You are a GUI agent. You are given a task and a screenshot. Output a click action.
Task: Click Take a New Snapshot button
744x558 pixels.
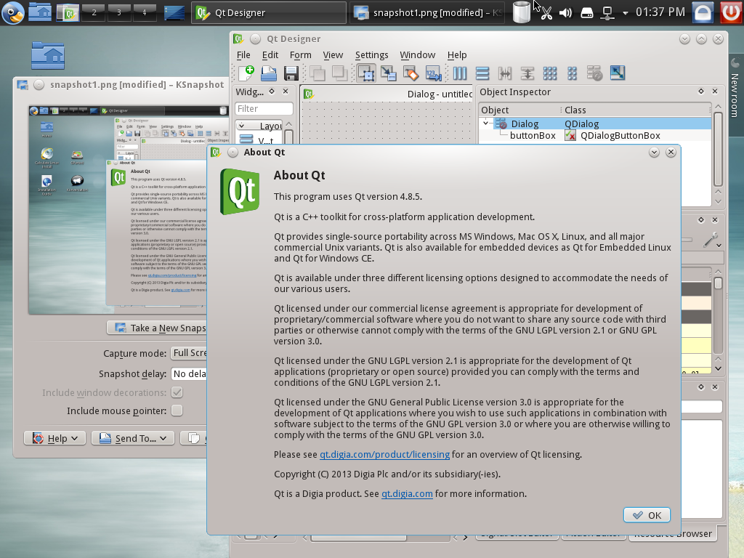(x=157, y=328)
